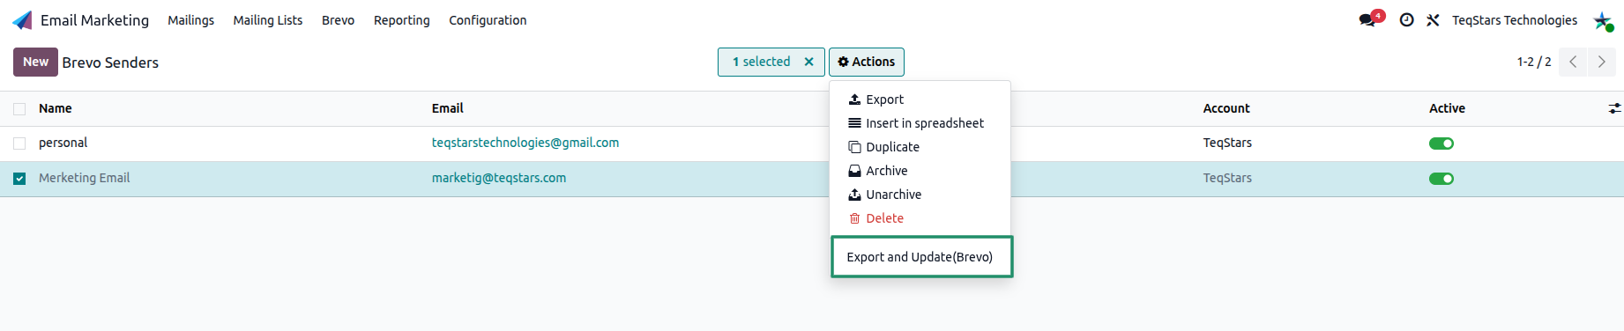This screenshot has width=1624, height=331.
Task: Check the personal row checkbox
Action: 19,143
